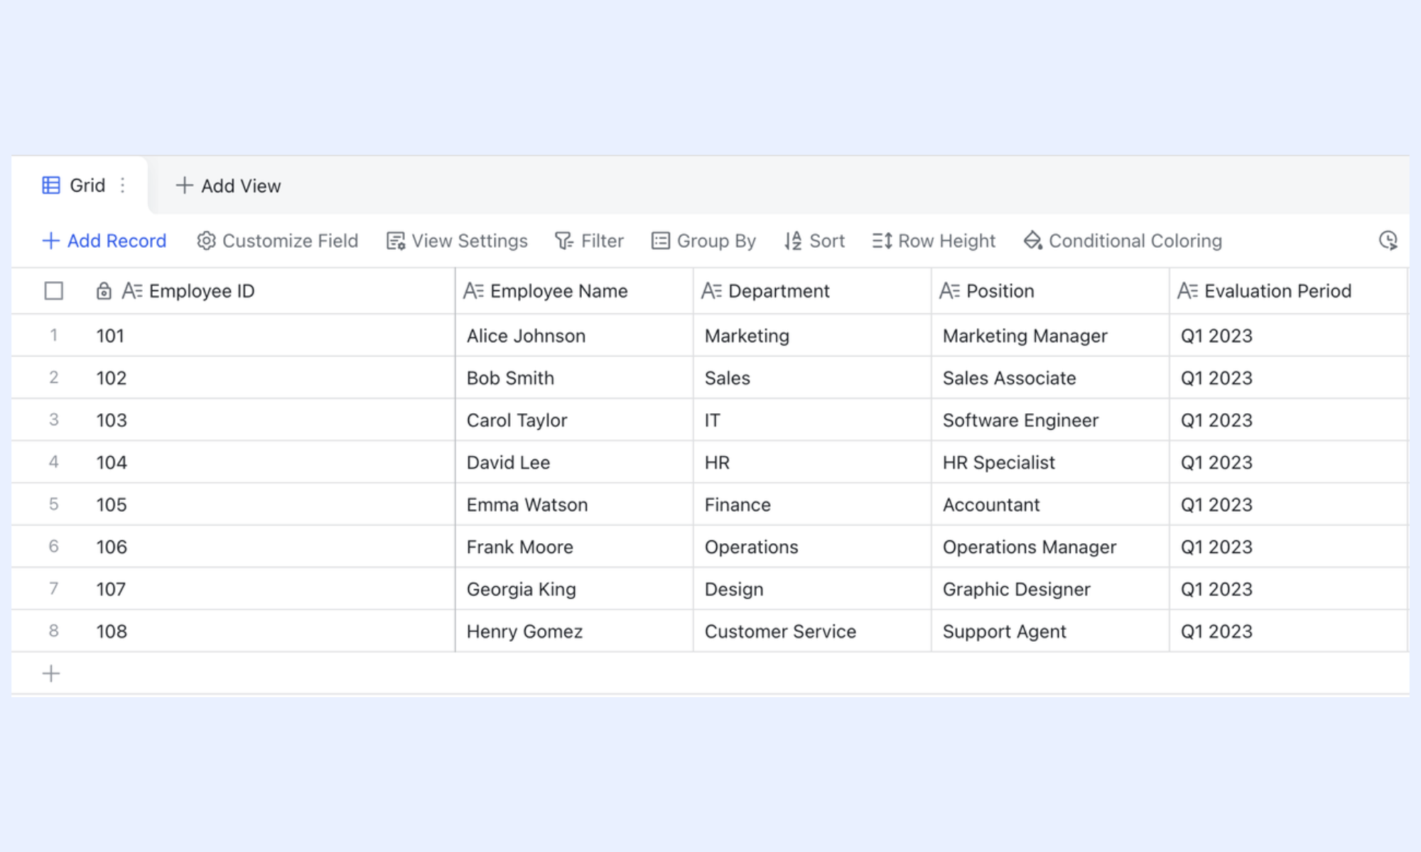
Task: Open Conditional Coloring settings
Action: click(1123, 241)
